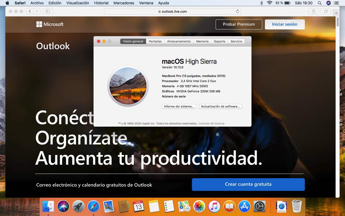Open System Preferences gear in Dock
Screen dimensions: 345x216
(260, 207)
